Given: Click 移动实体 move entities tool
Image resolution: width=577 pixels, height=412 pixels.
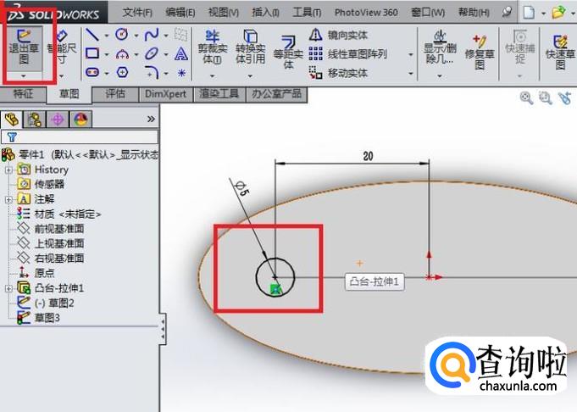Looking at the screenshot, I should 338,73.
